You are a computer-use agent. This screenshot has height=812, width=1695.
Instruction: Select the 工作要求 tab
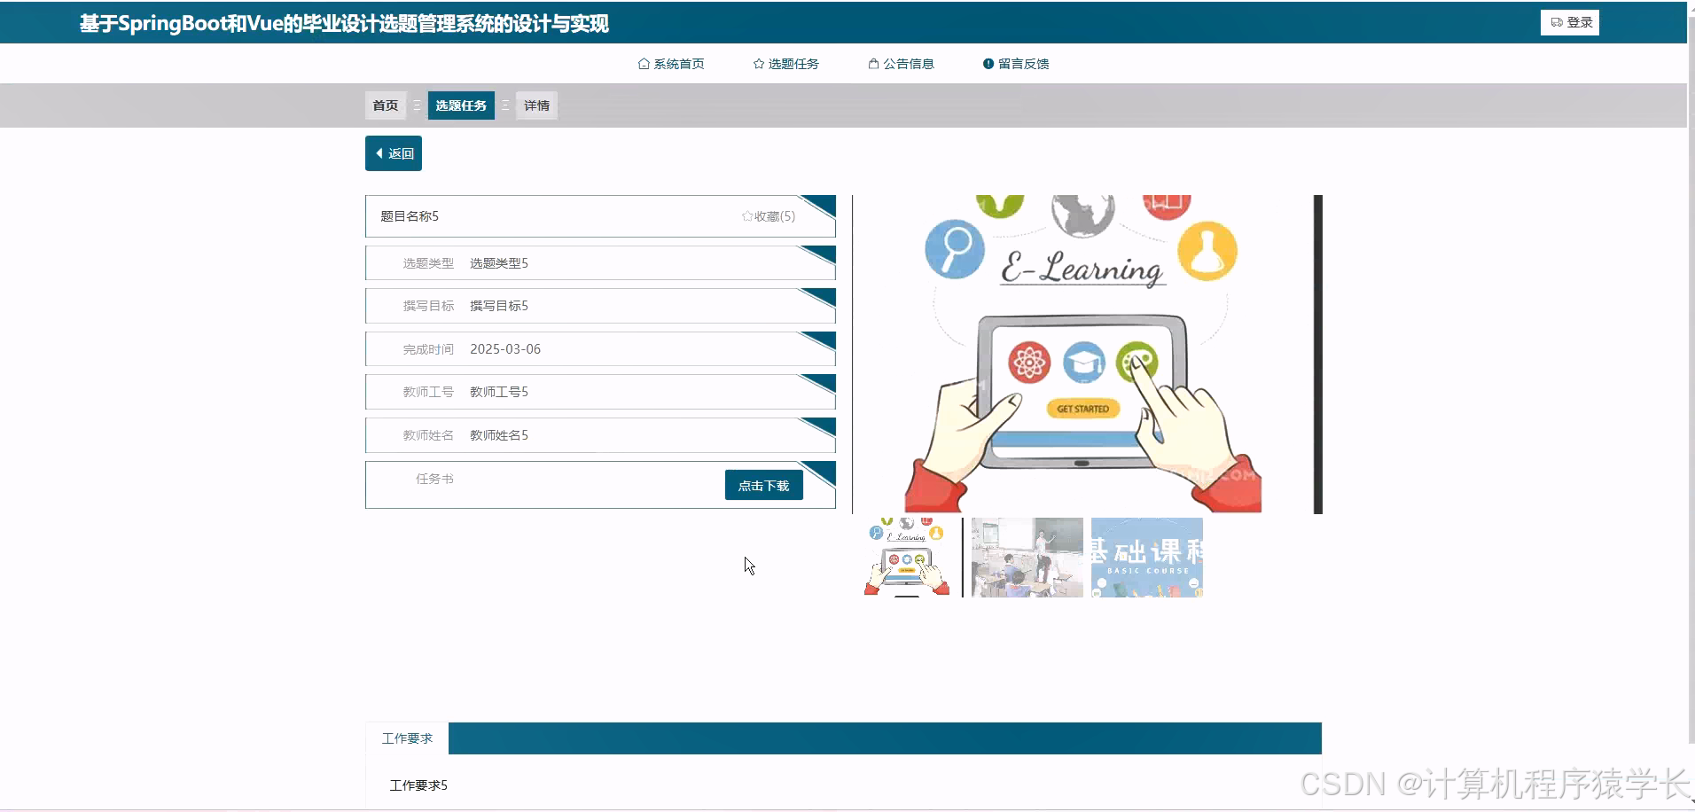(x=407, y=738)
